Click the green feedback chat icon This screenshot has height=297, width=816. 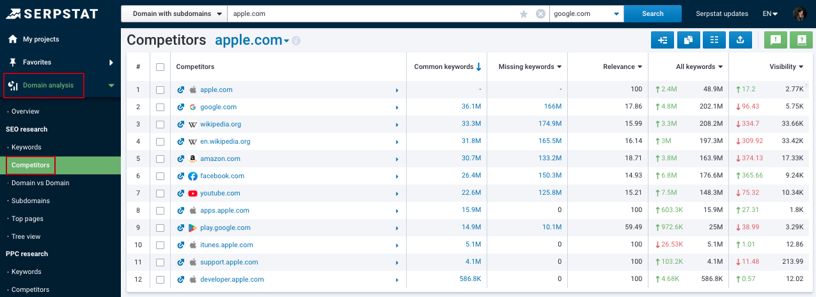(776, 40)
